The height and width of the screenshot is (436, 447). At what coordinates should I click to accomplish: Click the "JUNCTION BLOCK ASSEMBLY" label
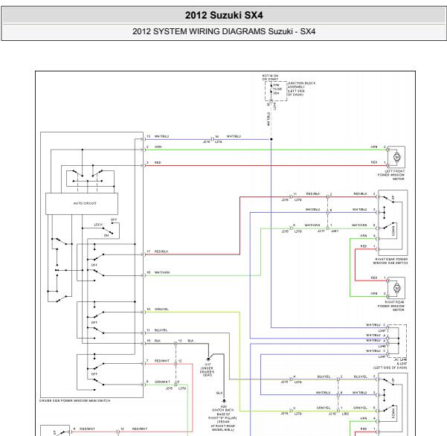301,85
